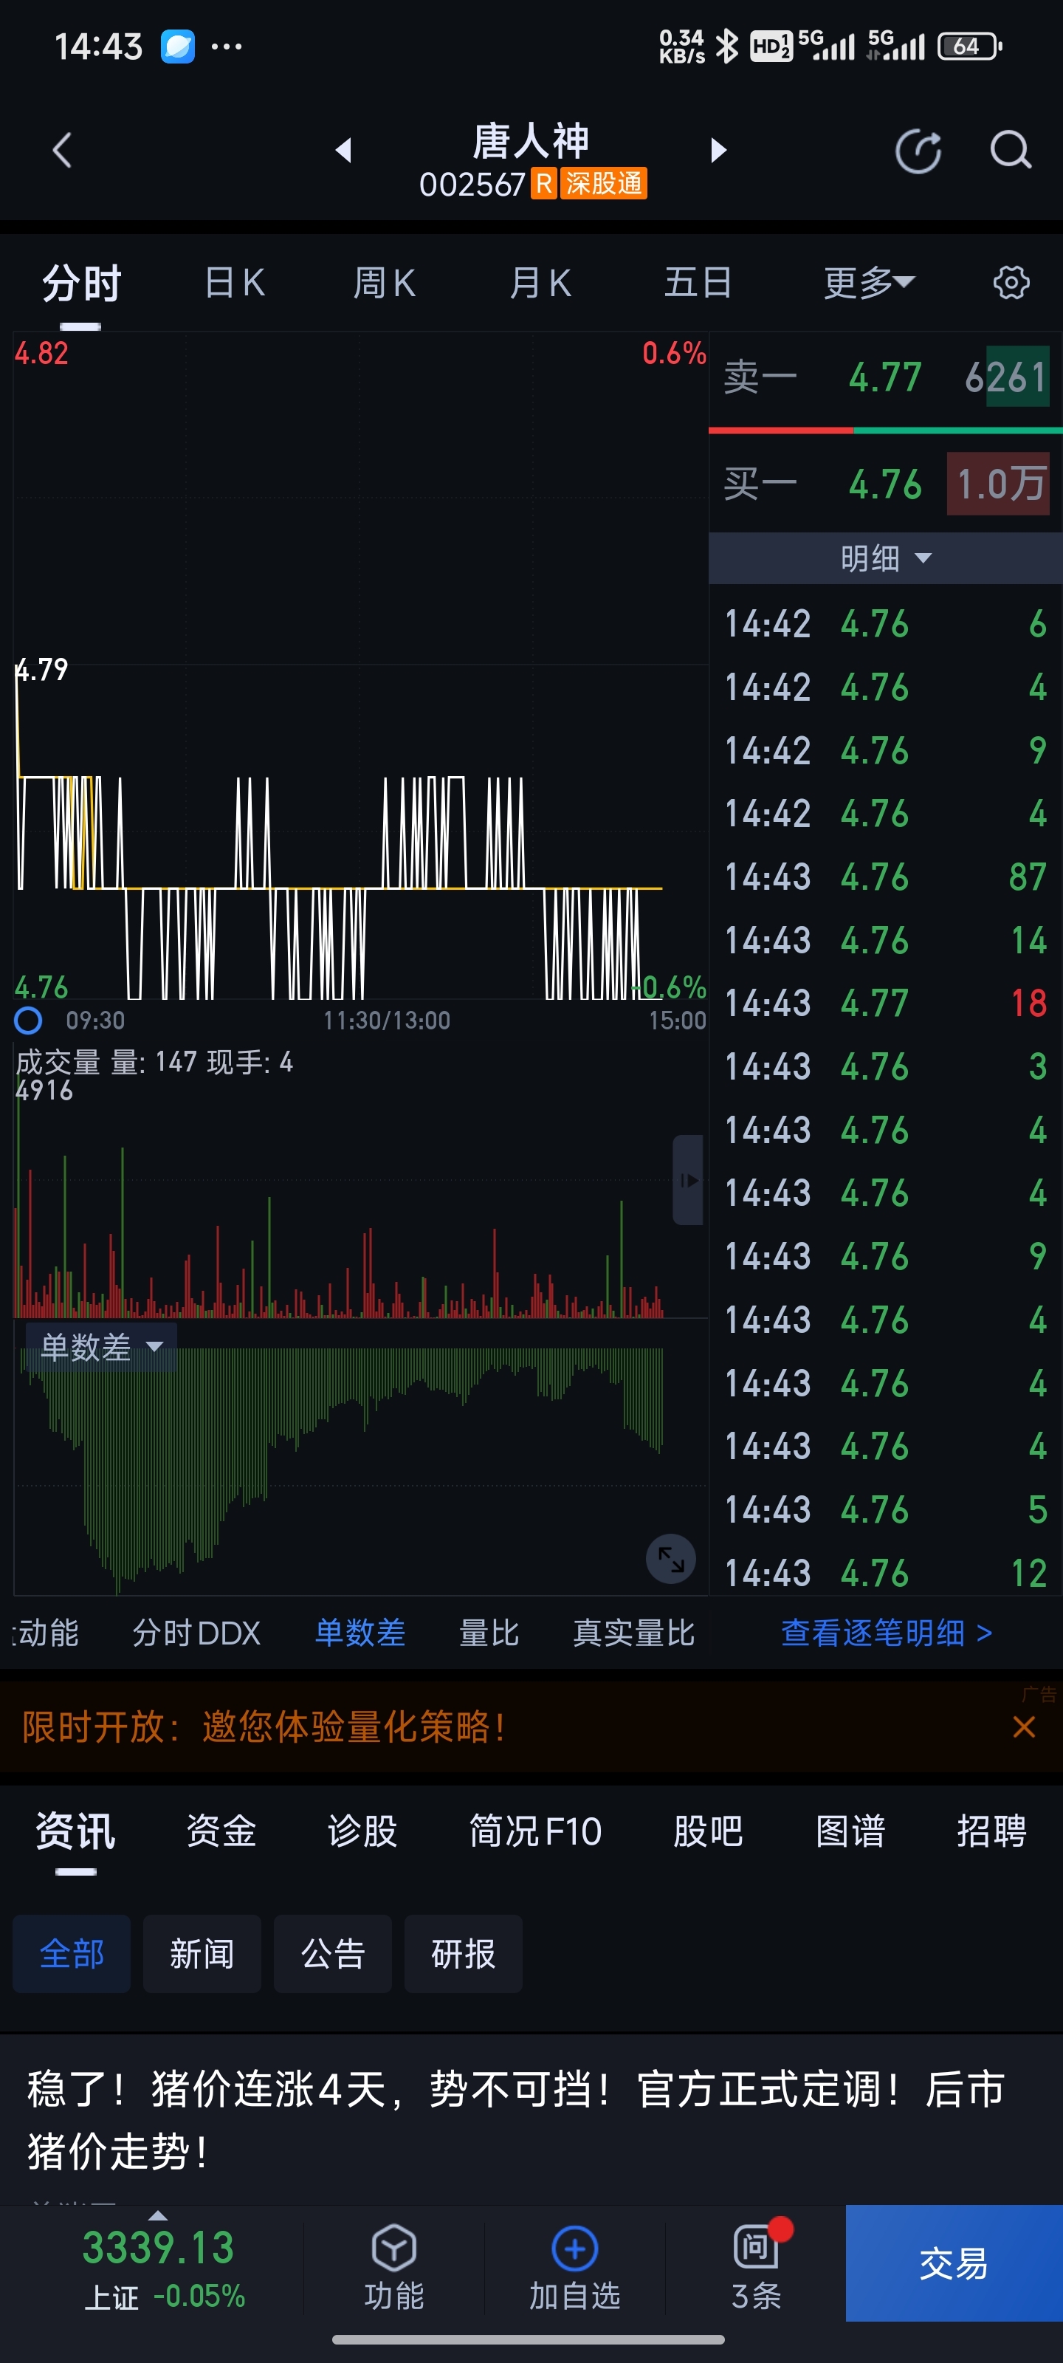Tap the blue 交易 trade button
Screen dimensions: 1063x2363
click(x=954, y=2263)
